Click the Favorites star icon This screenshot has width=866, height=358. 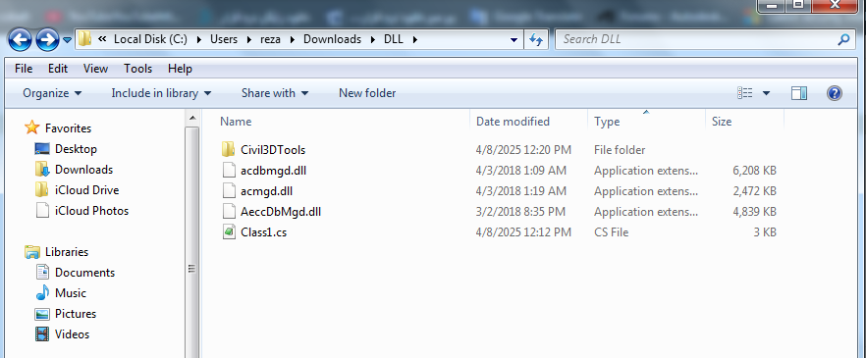pos(32,128)
